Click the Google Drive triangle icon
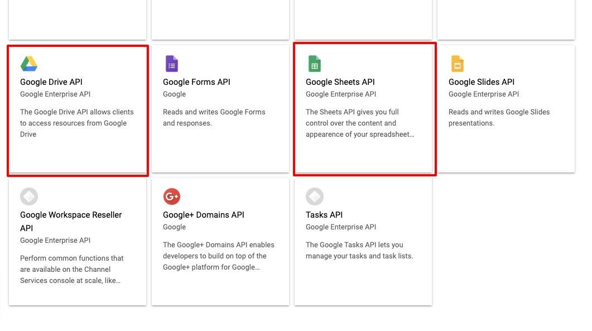 [29, 64]
